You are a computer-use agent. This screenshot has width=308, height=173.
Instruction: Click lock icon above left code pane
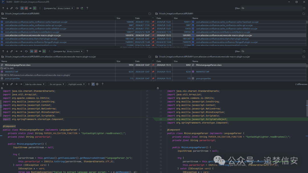point(2,88)
